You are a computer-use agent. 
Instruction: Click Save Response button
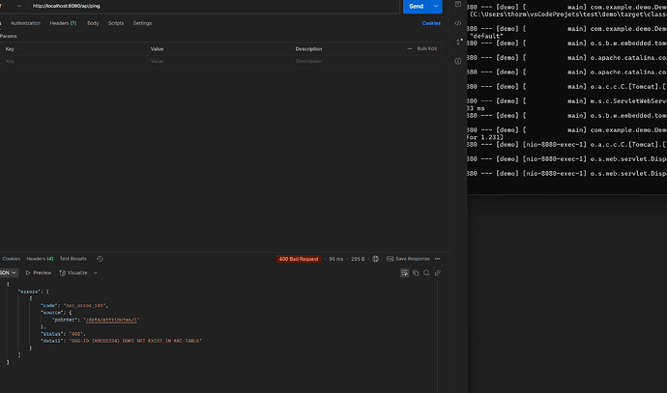(408, 259)
